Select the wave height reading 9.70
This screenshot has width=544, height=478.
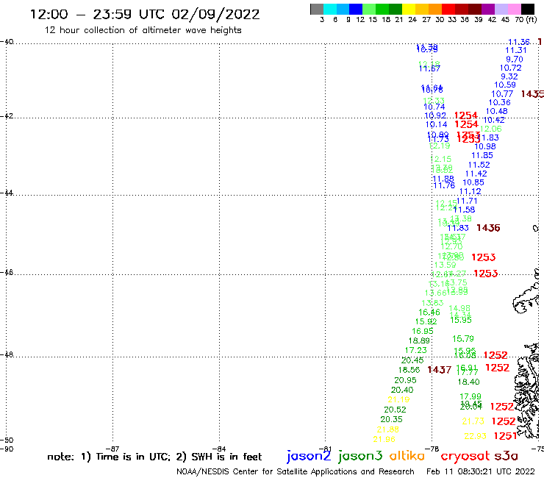pyautogui.click(x=514, y=60)
